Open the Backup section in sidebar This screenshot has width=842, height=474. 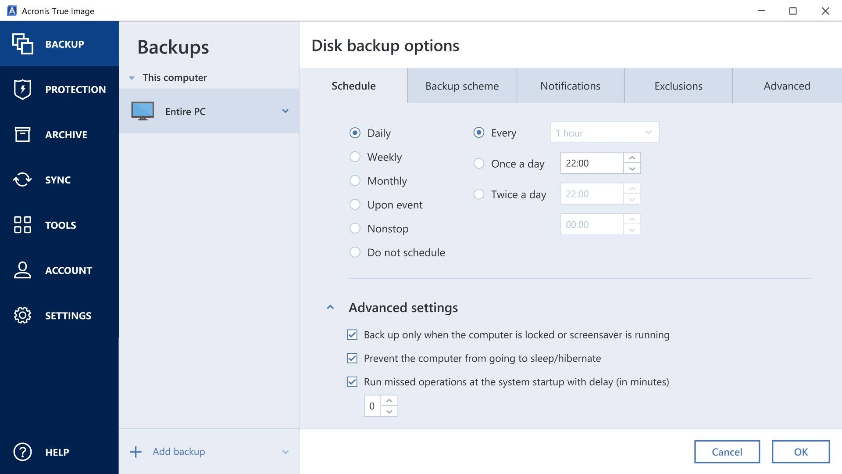point(59,44)
